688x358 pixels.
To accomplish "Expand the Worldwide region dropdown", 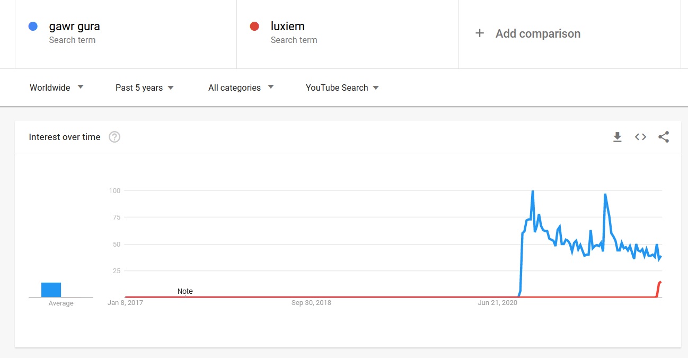I will (x=57, y=88).
